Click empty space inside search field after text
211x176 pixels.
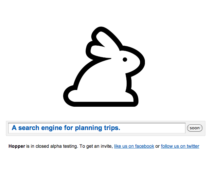coord(153,128)
